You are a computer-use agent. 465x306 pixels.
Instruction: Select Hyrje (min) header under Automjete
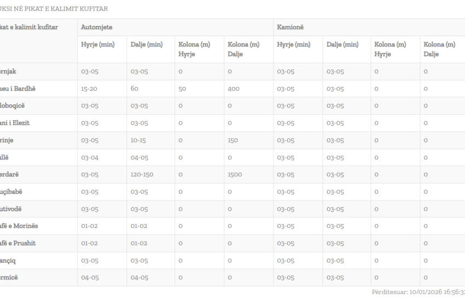[97, 44]
